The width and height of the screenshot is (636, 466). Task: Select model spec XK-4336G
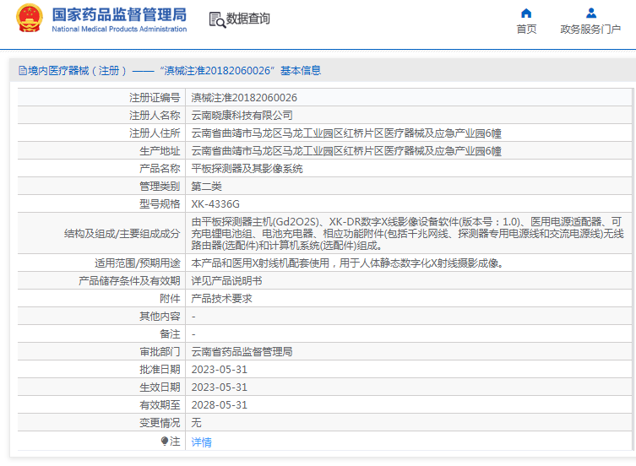click(x=215, y=204)
